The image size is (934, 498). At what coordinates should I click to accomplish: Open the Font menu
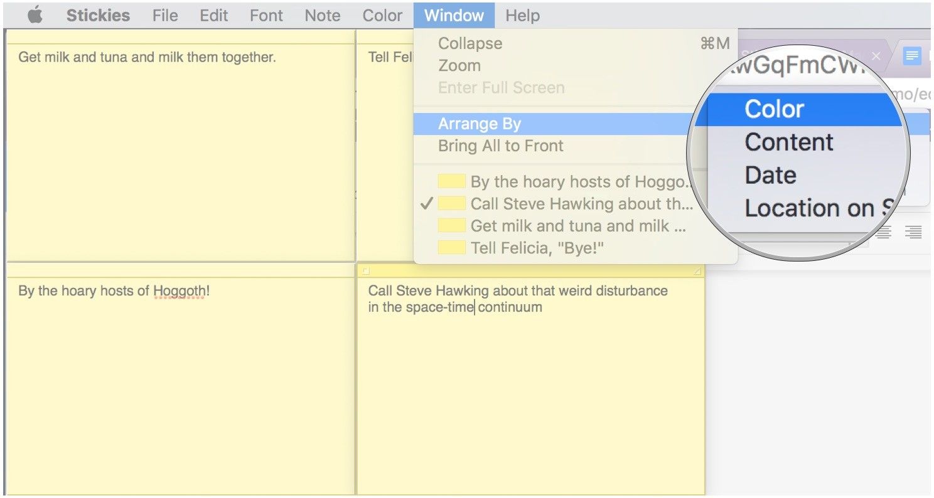click(x=266, y=16)
